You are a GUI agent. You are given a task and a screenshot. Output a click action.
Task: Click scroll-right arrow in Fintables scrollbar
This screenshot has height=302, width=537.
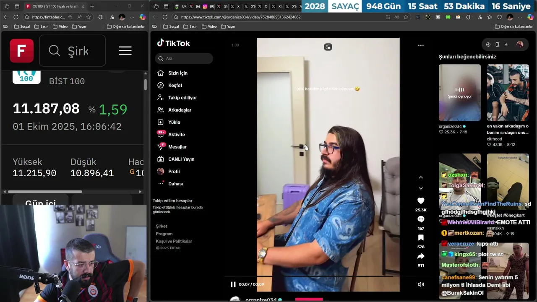(x=141, y=192)
